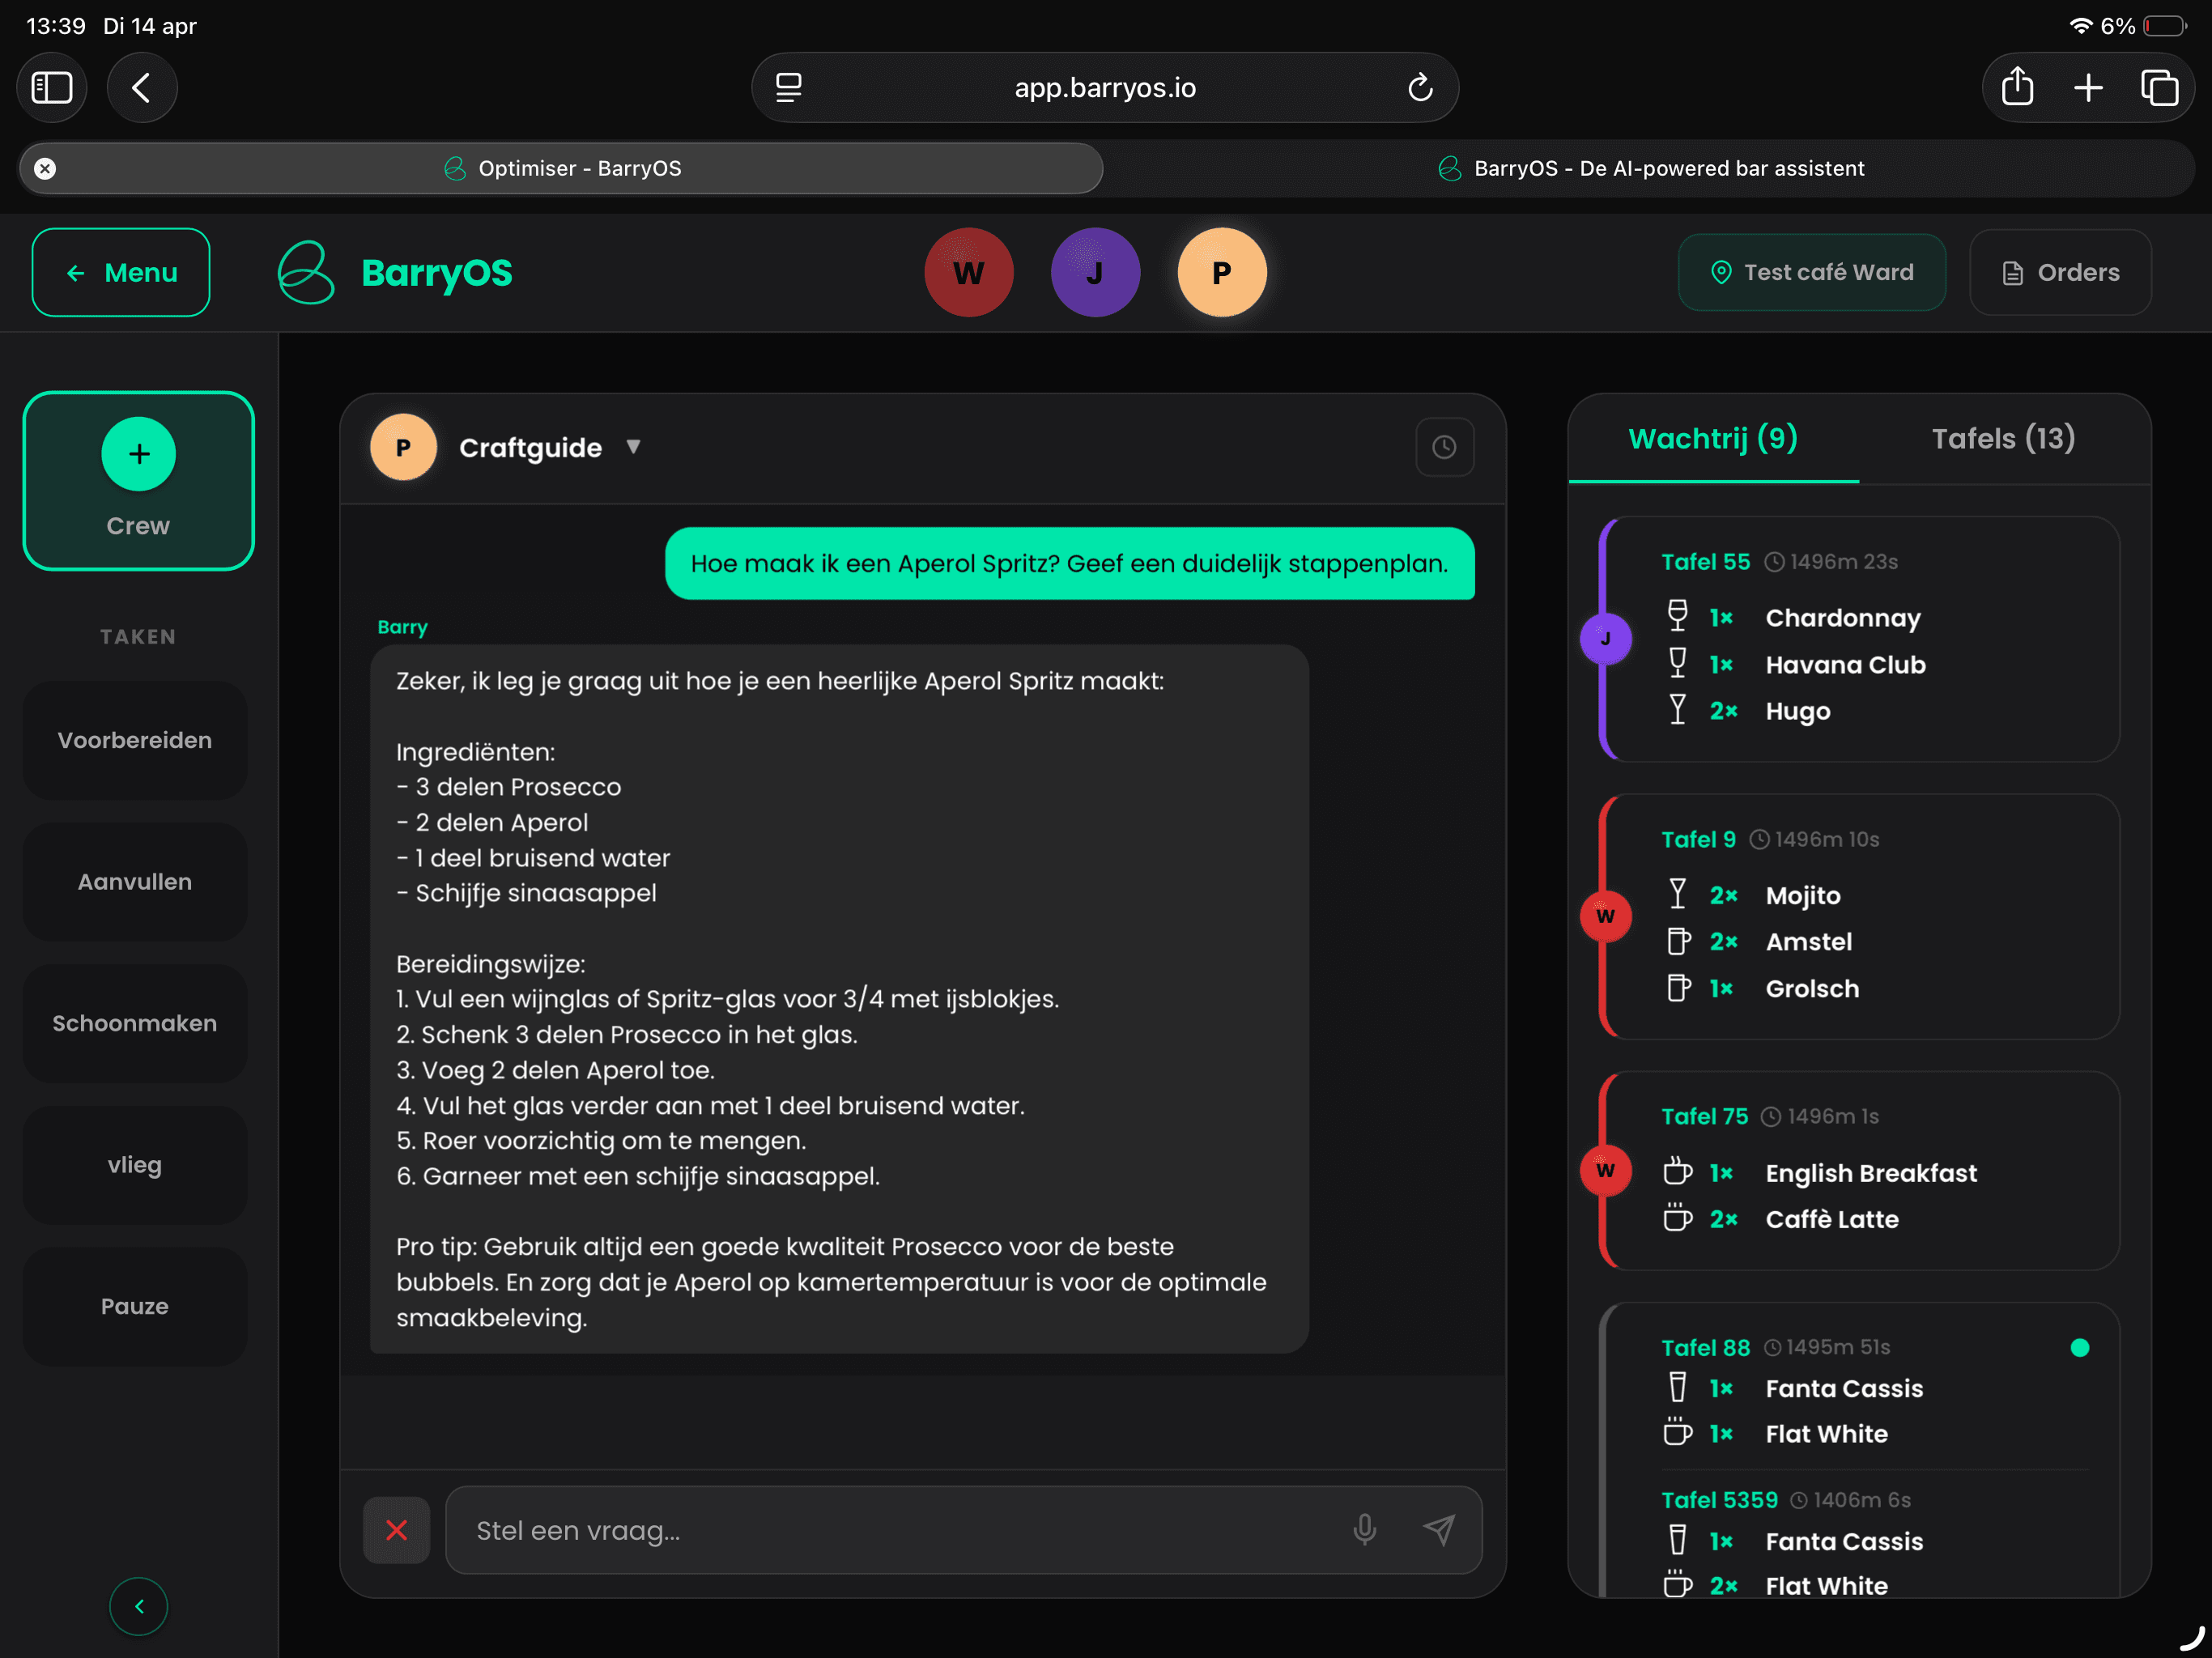Expand the Craftguide dropdown arrow
This screenshot has width=2212, height=1658.
(633, 447)
